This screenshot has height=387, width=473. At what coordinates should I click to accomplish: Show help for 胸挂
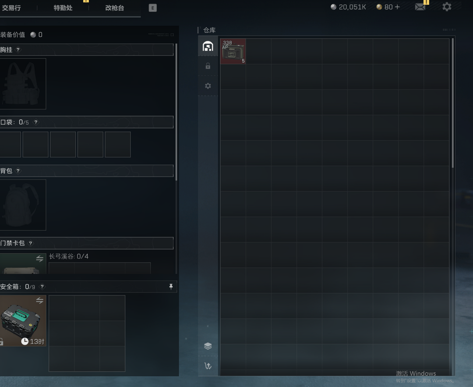[18, 50]
